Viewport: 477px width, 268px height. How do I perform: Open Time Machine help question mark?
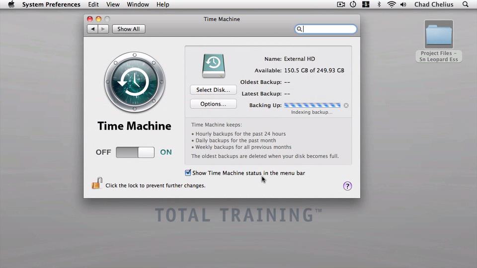tap(347, 186)
